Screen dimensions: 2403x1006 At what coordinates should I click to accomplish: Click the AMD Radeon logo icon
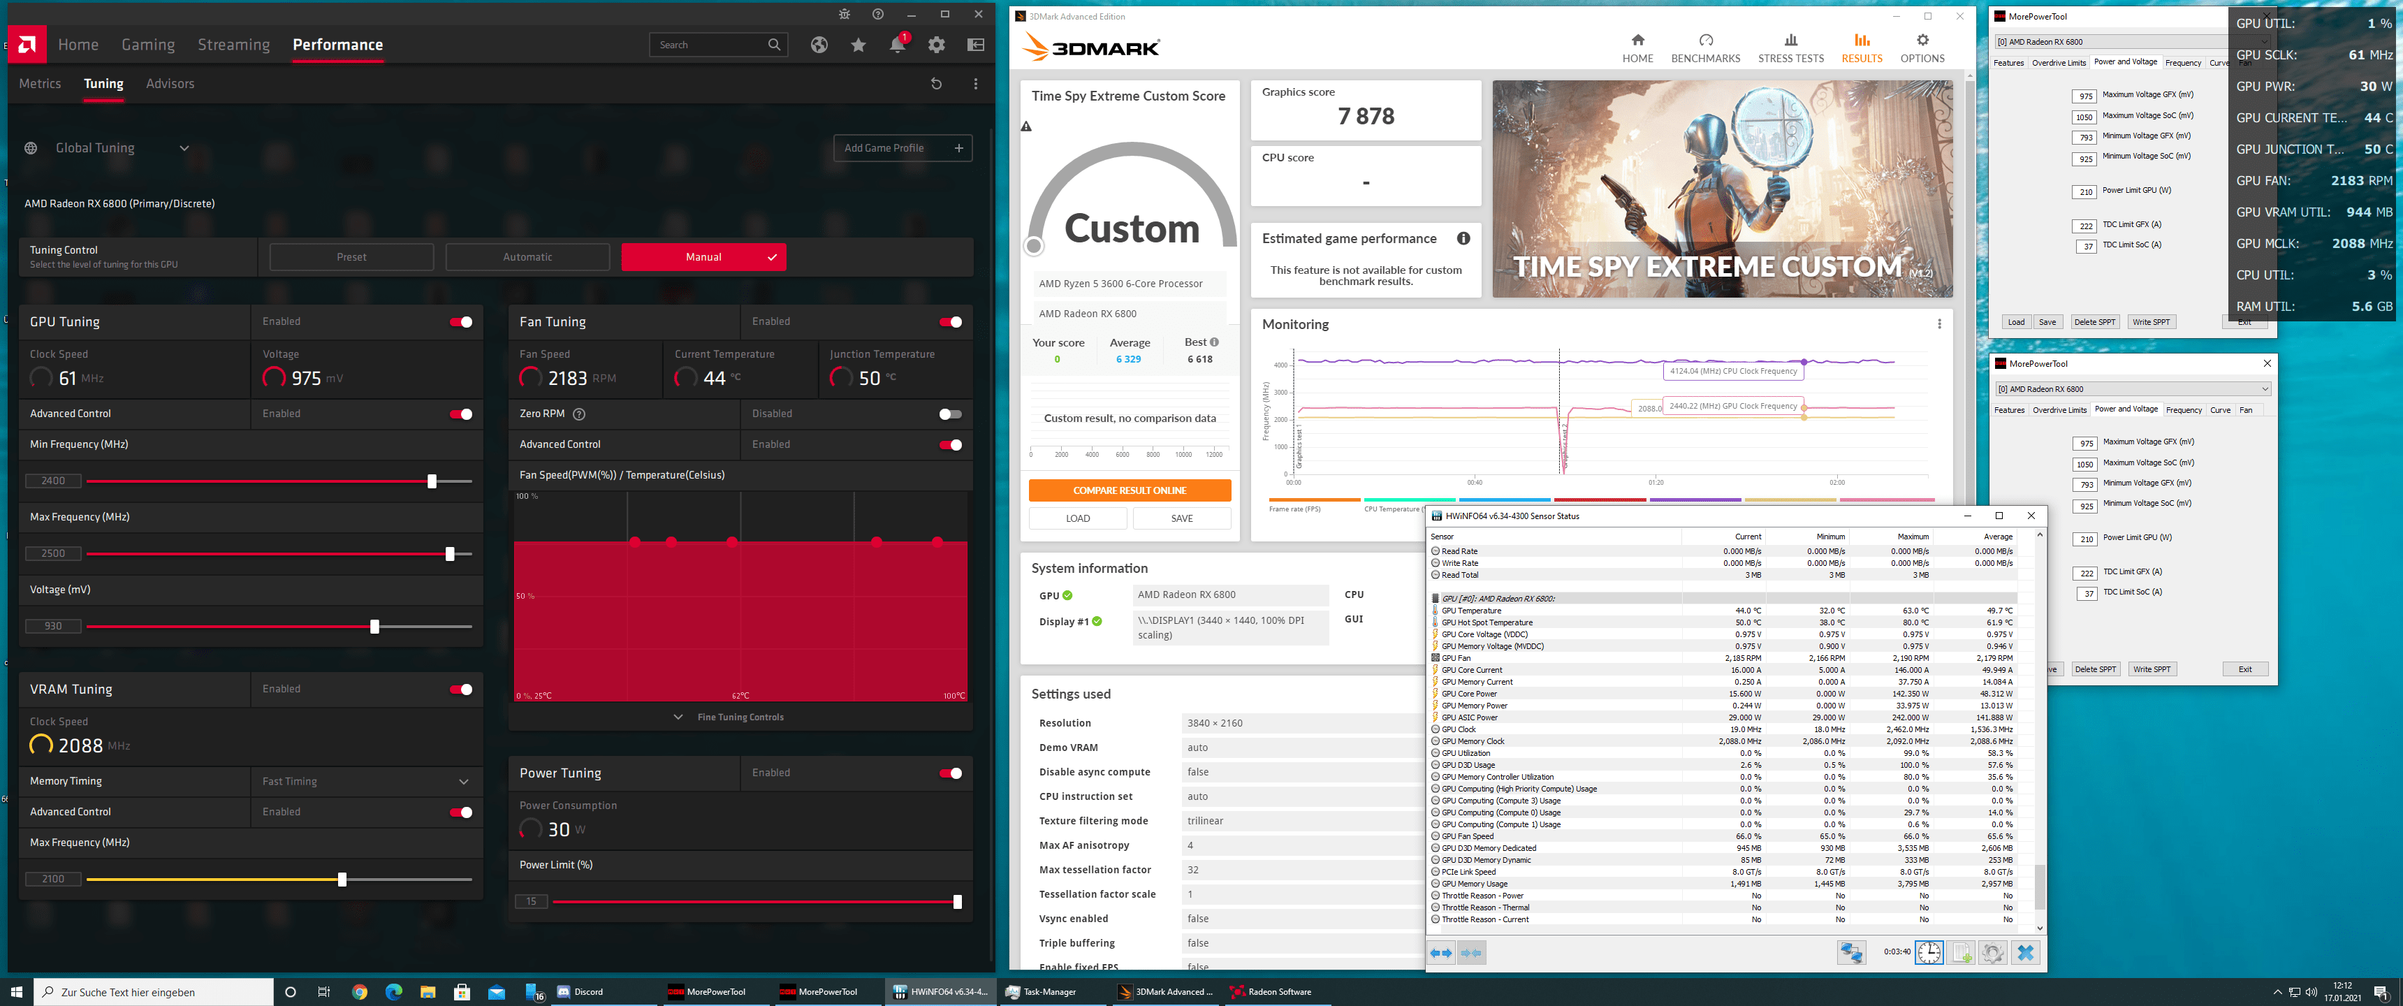(x=27, y=45)
